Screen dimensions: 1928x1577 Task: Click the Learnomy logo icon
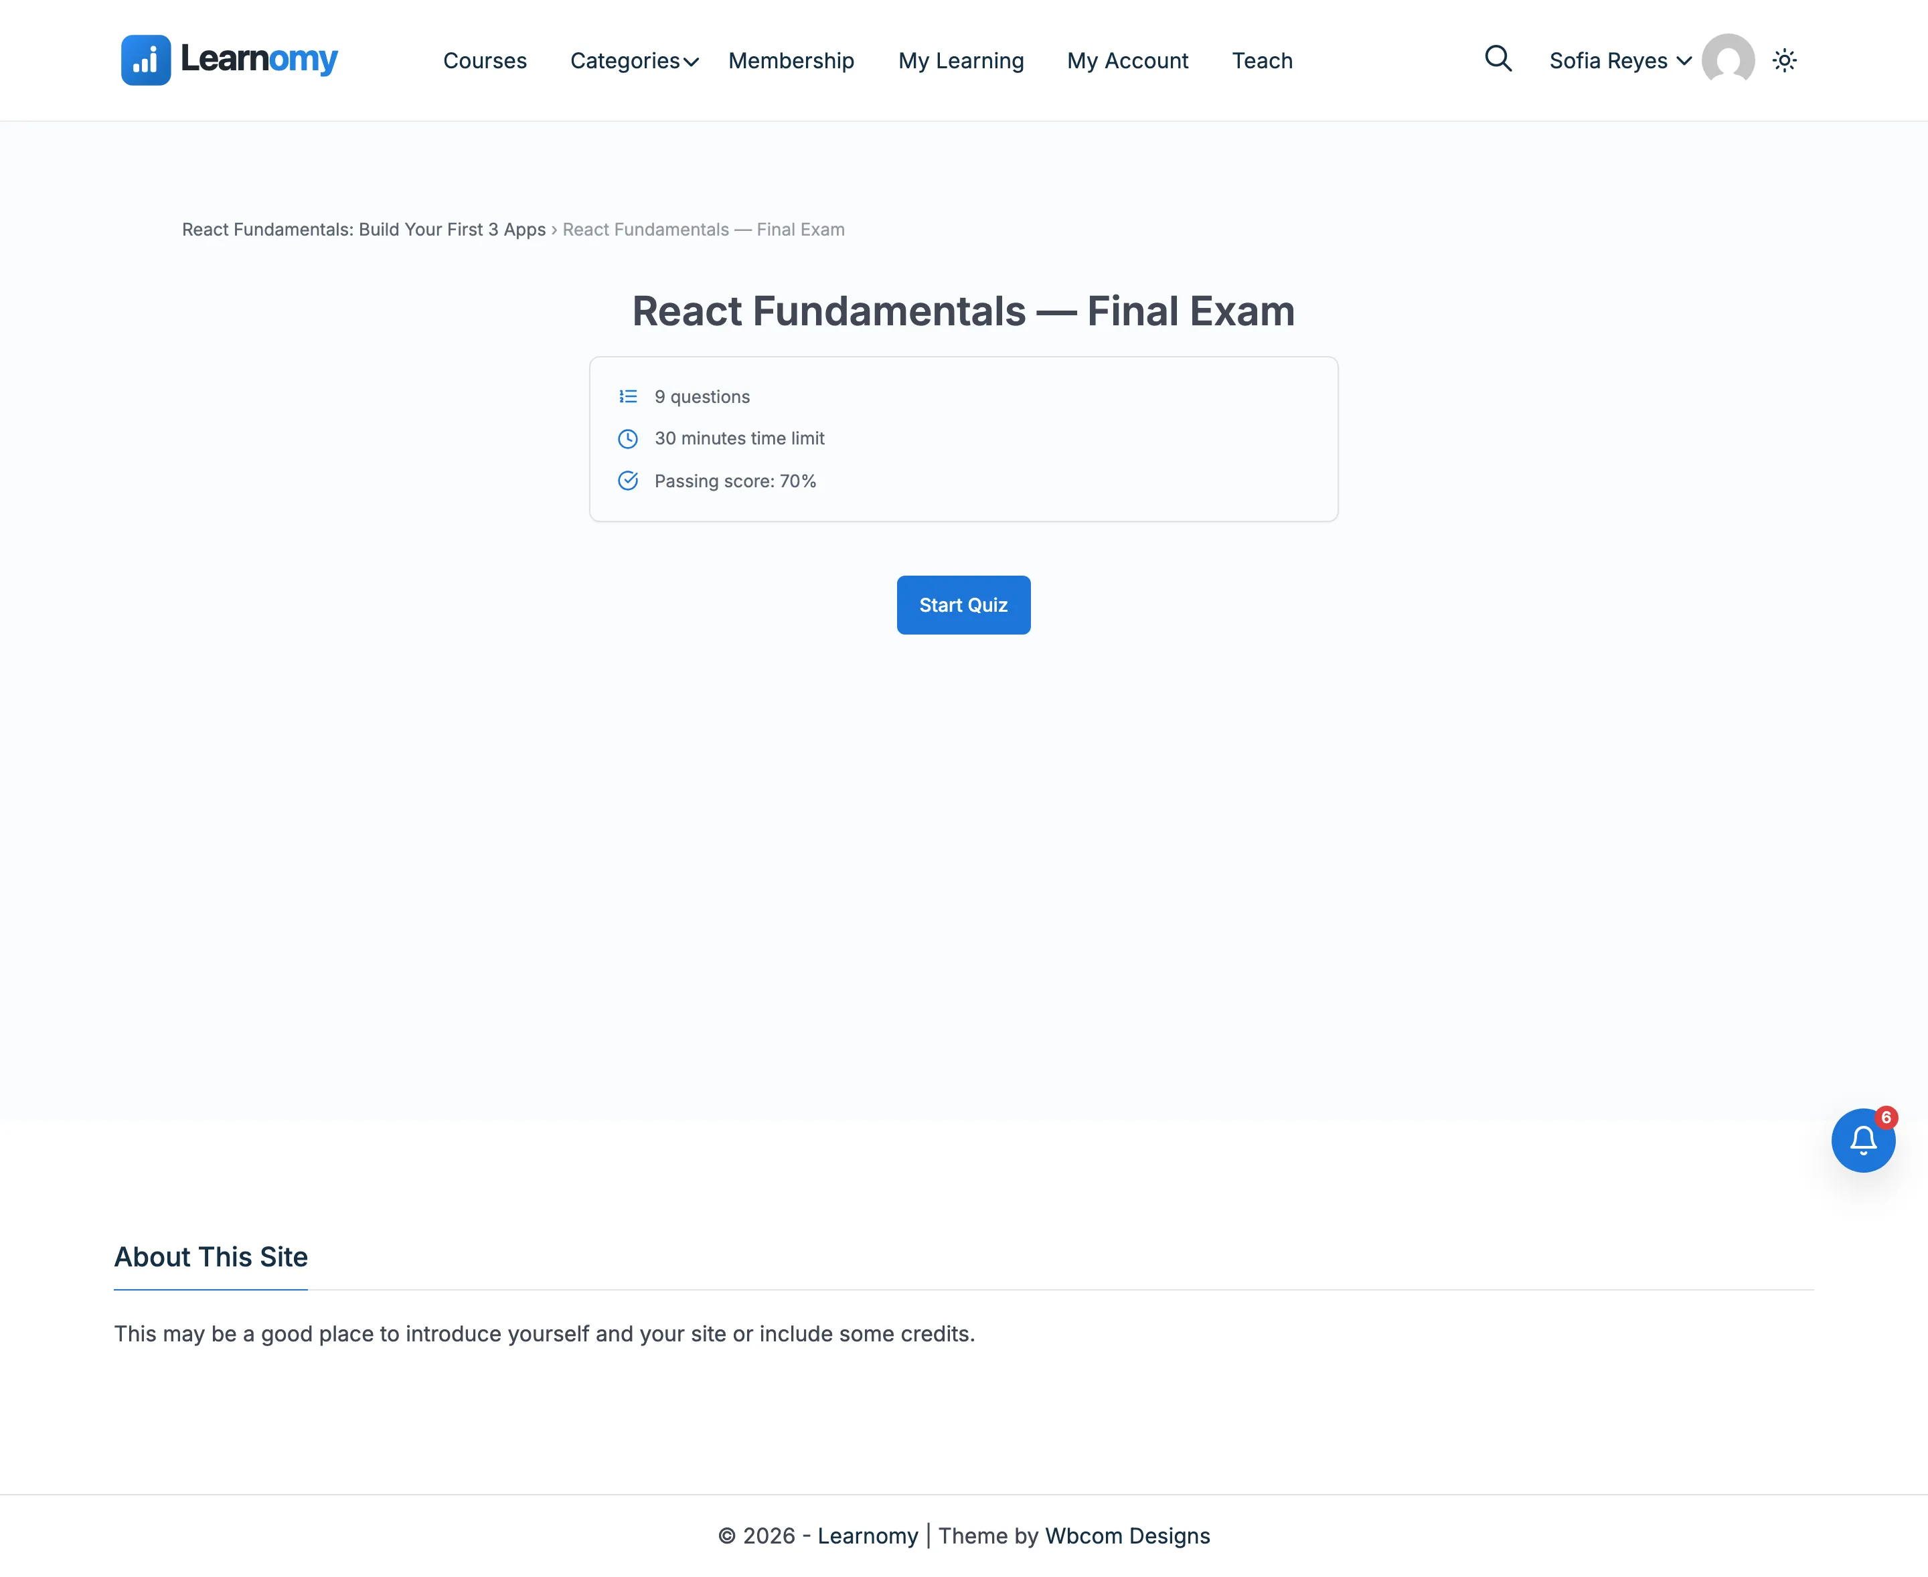tap(145, 60)
